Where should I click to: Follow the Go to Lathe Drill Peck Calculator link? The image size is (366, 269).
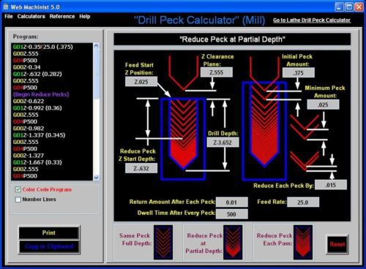[312, 20]
